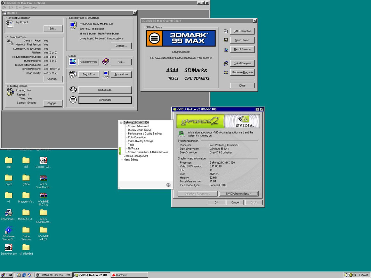Screen dimensions: 371x278
Task: Click the context help ? button in NVIDIA dialog
Action: pyautogui.click(x=257, y=109)
